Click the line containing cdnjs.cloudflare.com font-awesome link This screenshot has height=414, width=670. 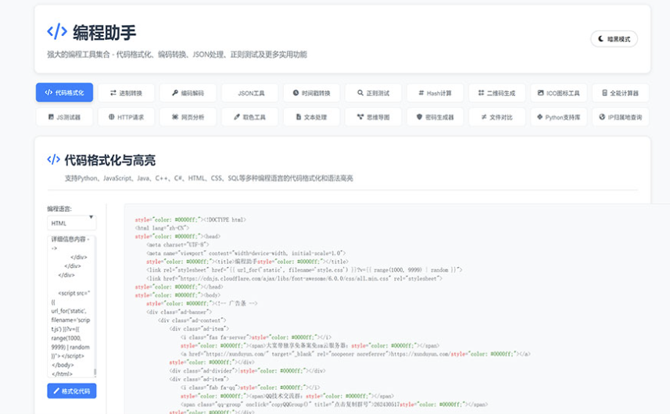point(295,278)
